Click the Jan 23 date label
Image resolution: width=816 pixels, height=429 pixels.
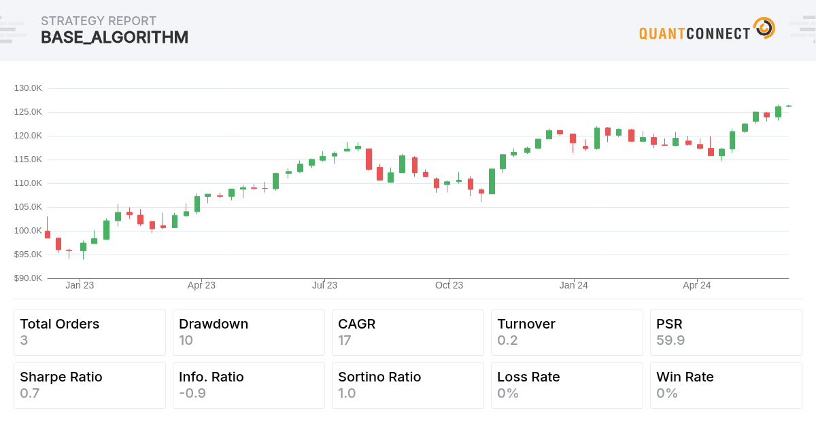(x=80, y=286)
